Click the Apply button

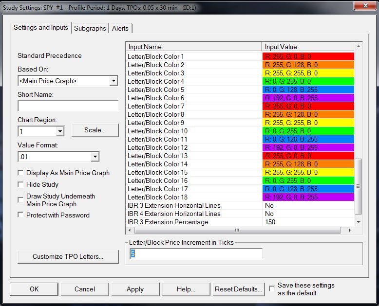[135, 289]
